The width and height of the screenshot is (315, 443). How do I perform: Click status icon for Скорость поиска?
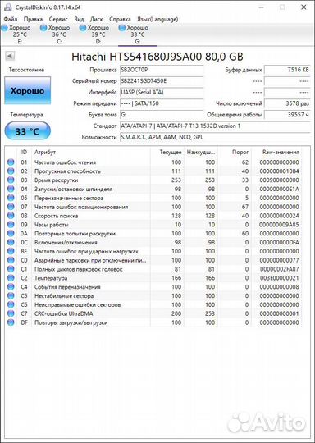point(11,216)
